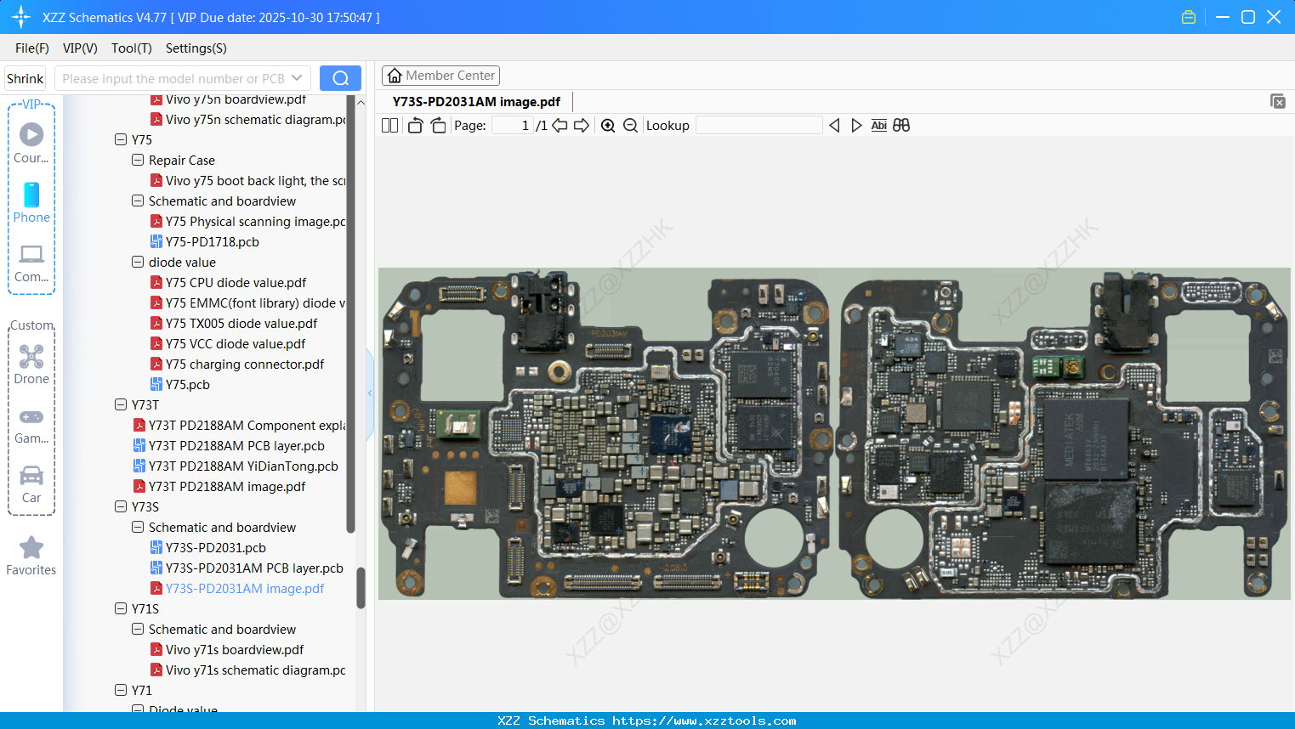Image resolution: width=1295 pixels, height=729 pixels.
Task: Open the Y73S-PD2031.pcb file
Action: coord(216,547)
